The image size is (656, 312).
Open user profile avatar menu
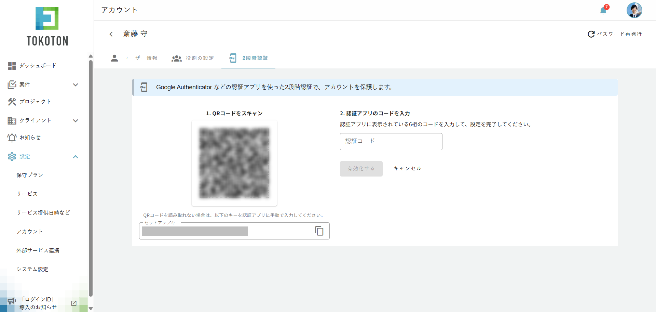click(634, 10)
